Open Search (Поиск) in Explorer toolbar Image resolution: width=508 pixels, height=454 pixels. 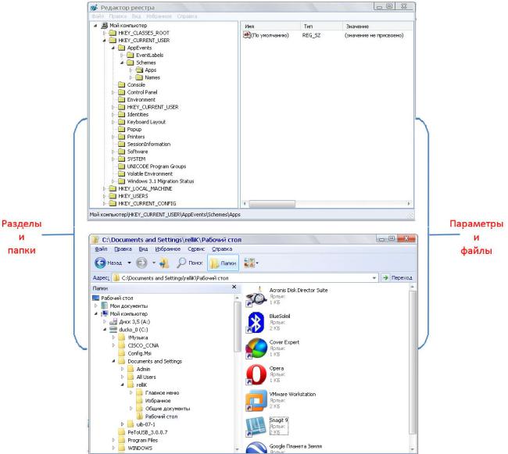point(190,263)
